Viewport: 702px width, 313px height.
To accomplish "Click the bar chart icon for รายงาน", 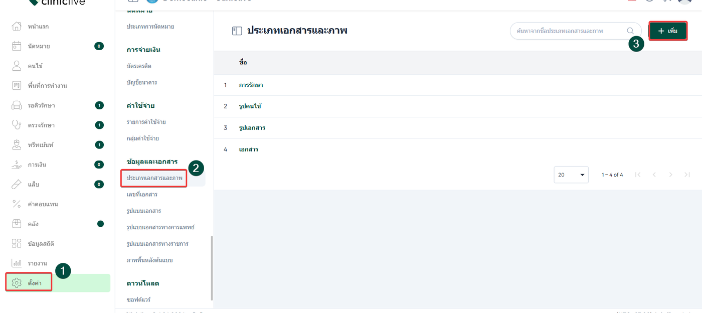I will (x=17, y=263).
